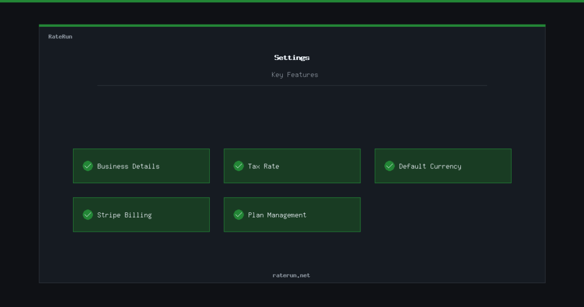Screen dimensions: 584x307
Task: Select the Tax Rate card
Action: 293,166
